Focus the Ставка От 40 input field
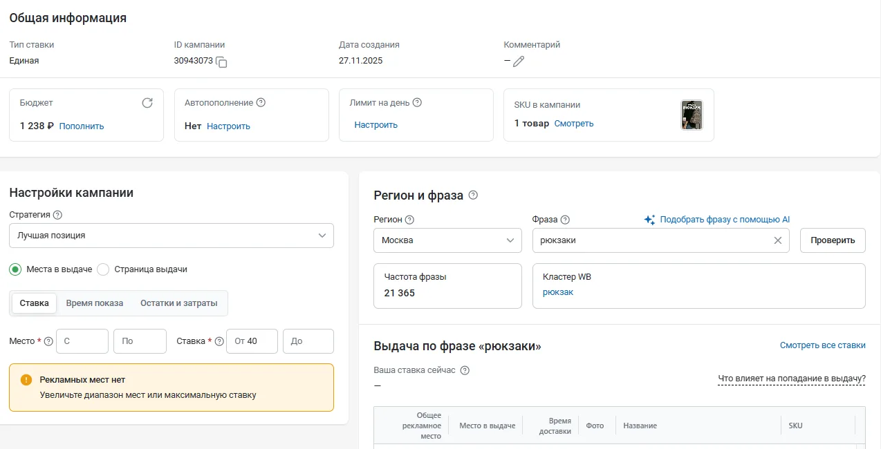The width and height of the screenshot is (881, 449). click(x=252, y=341)
